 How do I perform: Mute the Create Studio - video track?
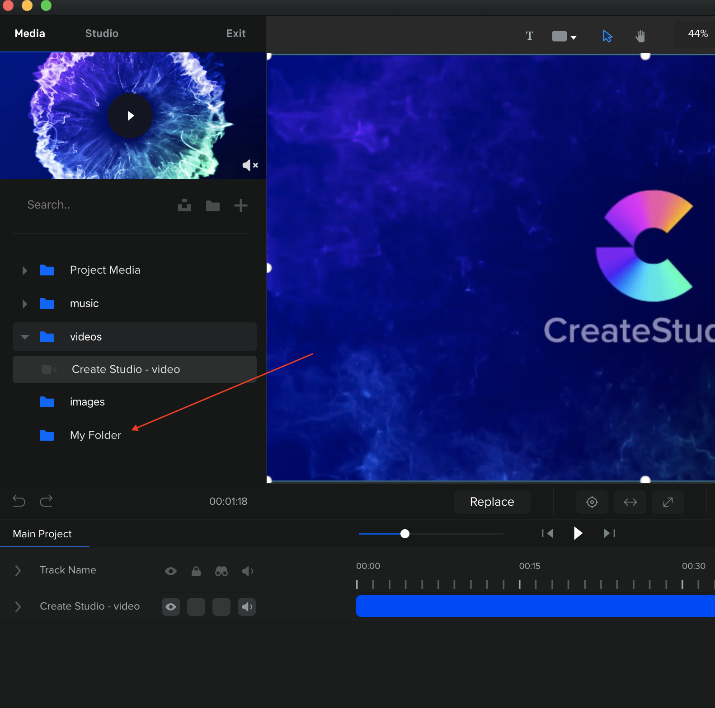point(247,607)
